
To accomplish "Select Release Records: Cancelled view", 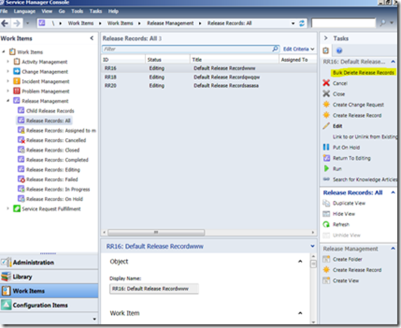I will 56,140.
